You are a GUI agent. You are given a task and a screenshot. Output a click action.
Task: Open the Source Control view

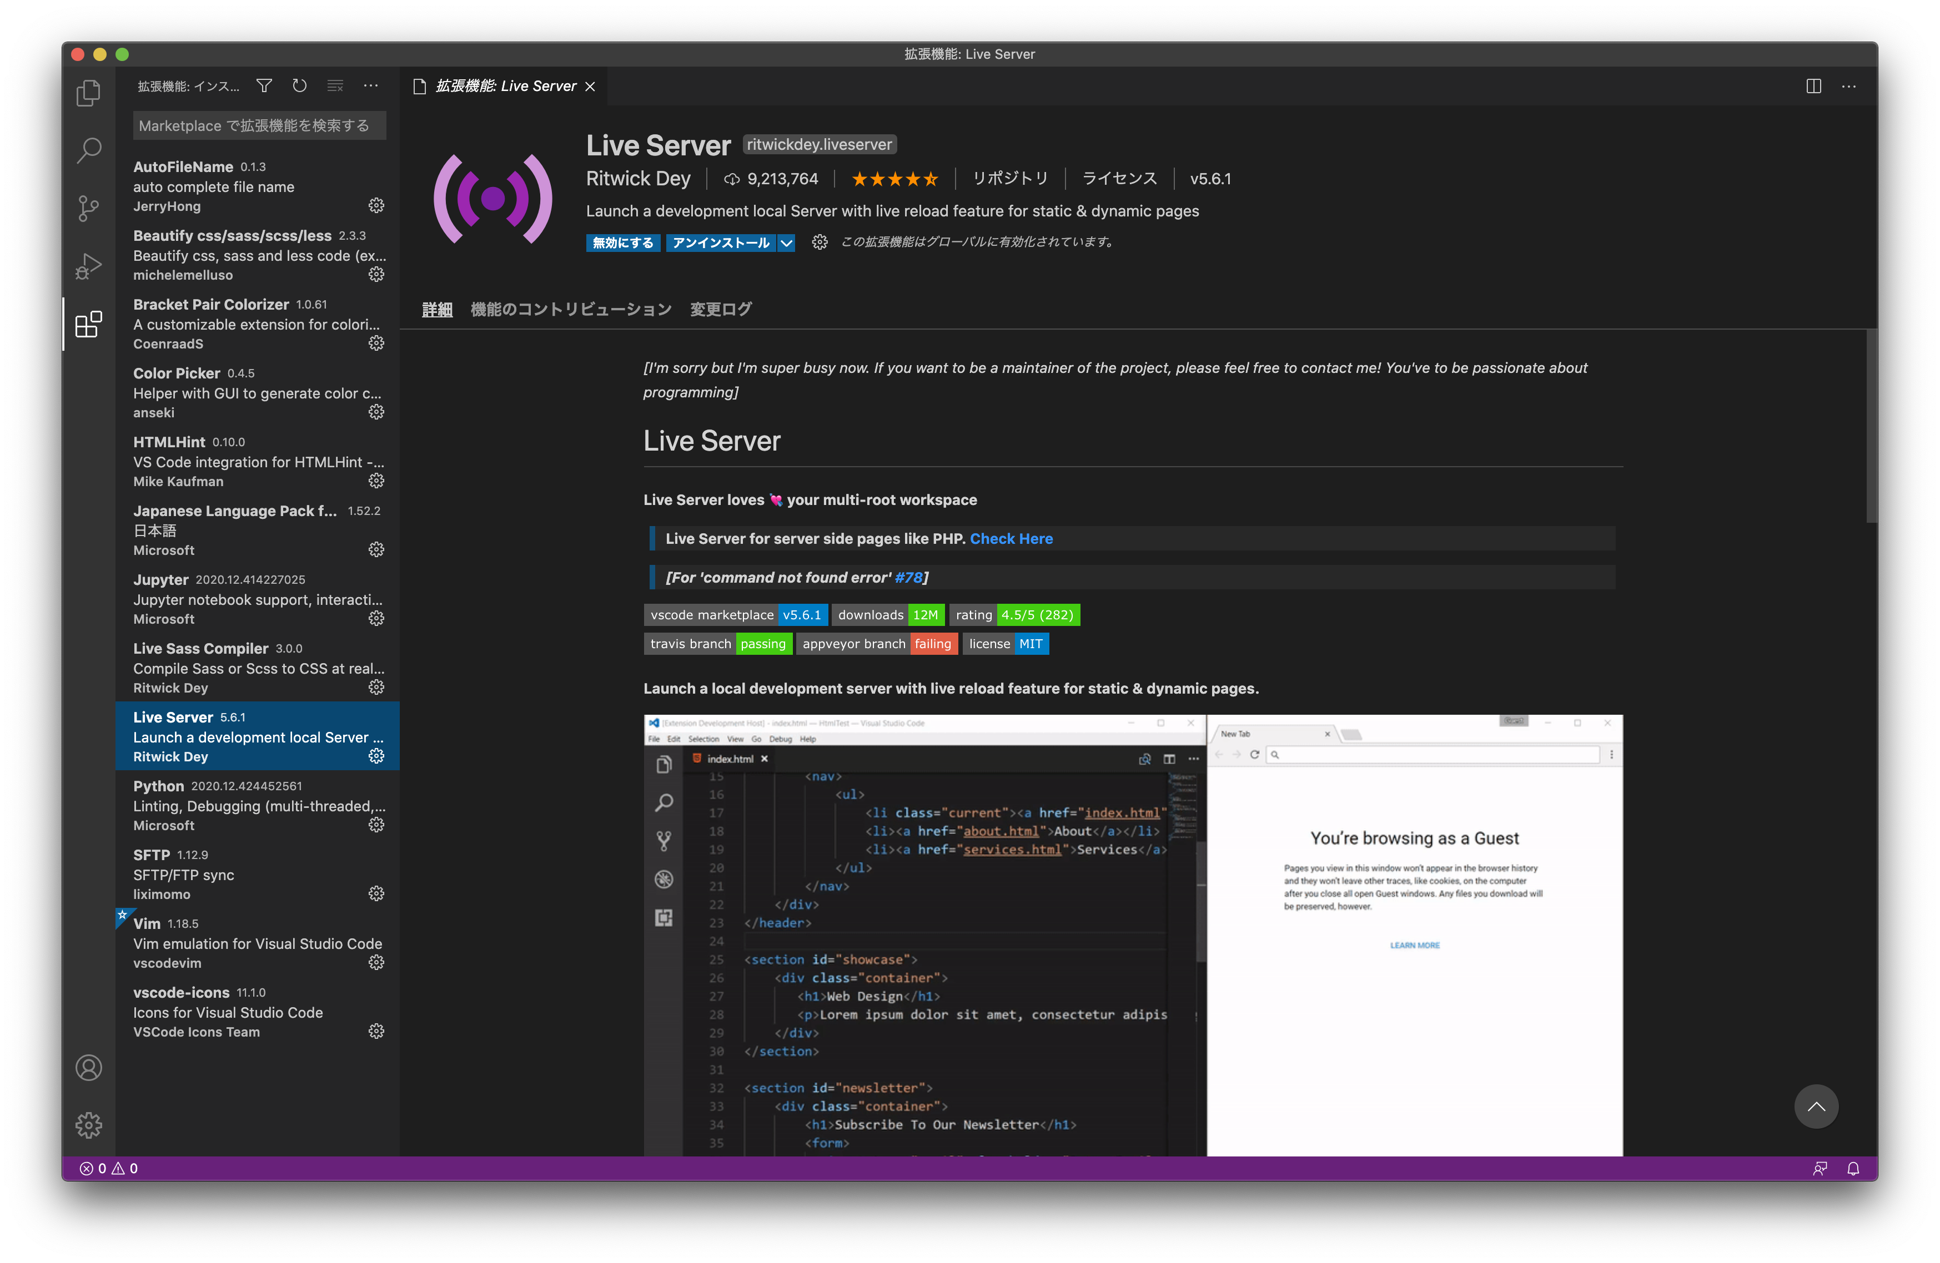[x=89, y=209]
